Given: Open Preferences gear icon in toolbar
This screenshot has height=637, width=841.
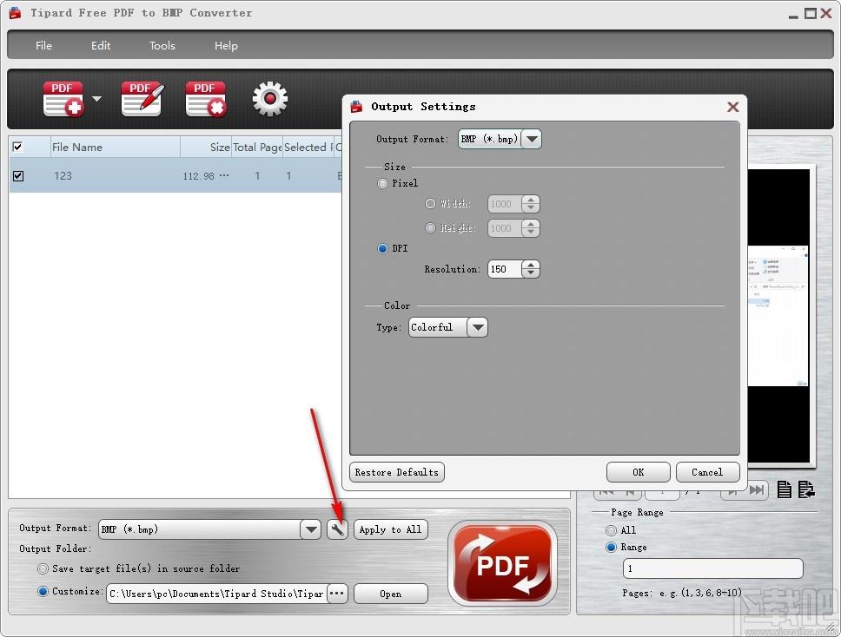Looking at the screenshot, I should 270,99.
